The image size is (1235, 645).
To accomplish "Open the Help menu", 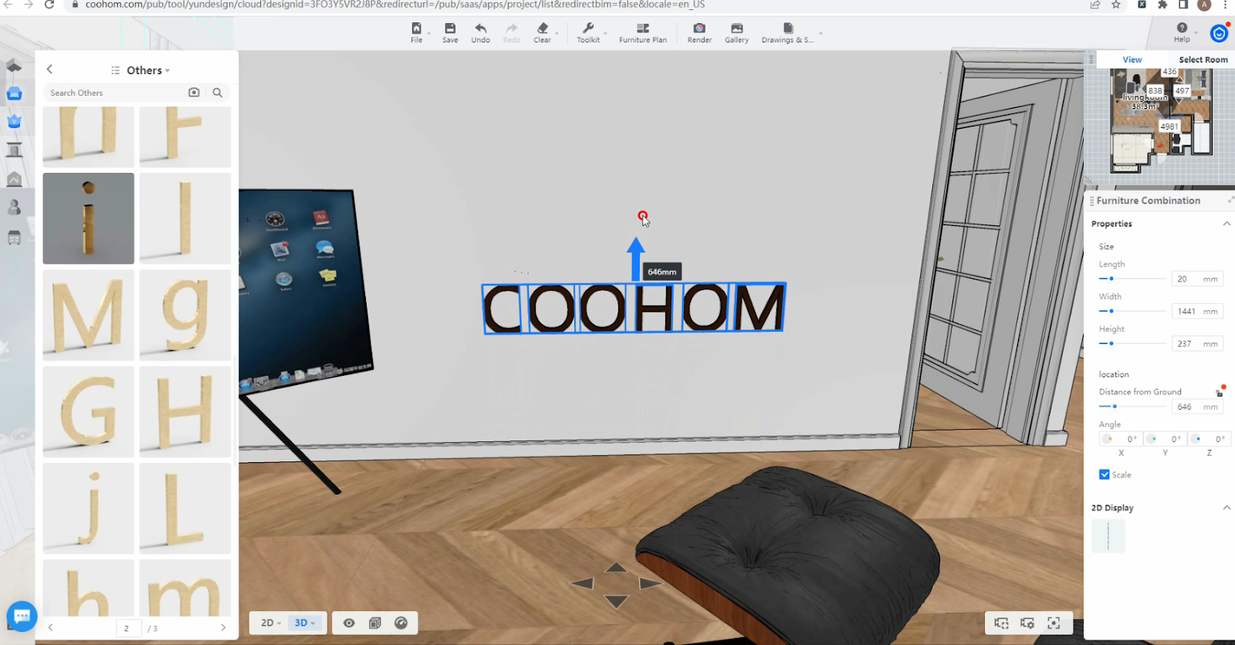I will 1182,32.
